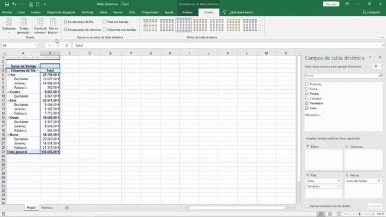Open the Etiquetas de fila filter dropdown

click(x=38, y=71)
